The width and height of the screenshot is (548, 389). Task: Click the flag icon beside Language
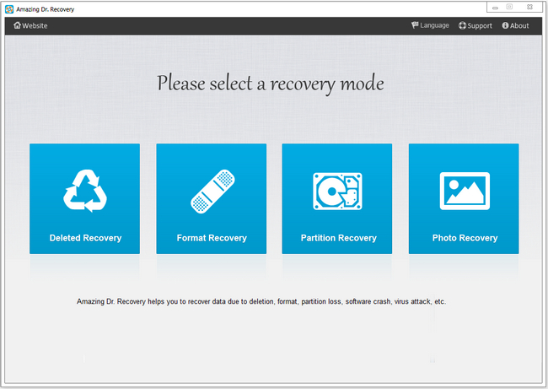[x=415, y=25]
